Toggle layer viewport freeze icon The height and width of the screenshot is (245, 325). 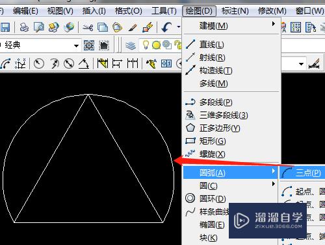[167, 45]
